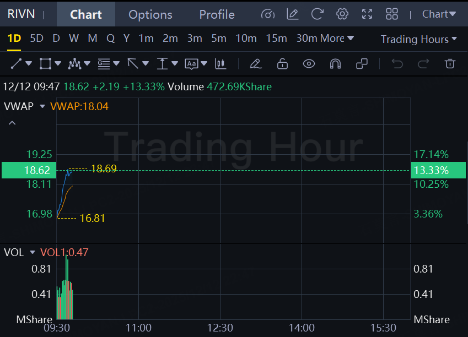Viewport: 468px width, 337px height.
Task: Select the pencil brush drawing tool
Action: (255, 64)
